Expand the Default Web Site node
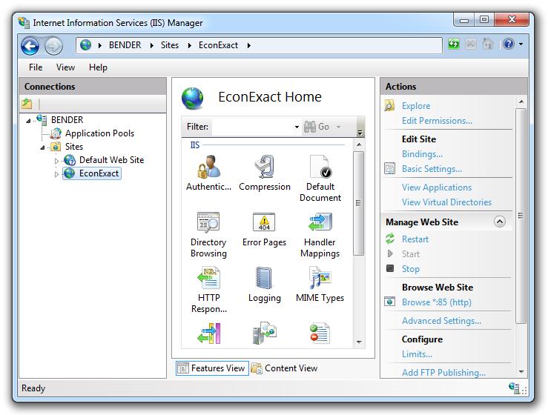Image resolution: width=548 pixels, height=415 pixels. click(56, 161)
